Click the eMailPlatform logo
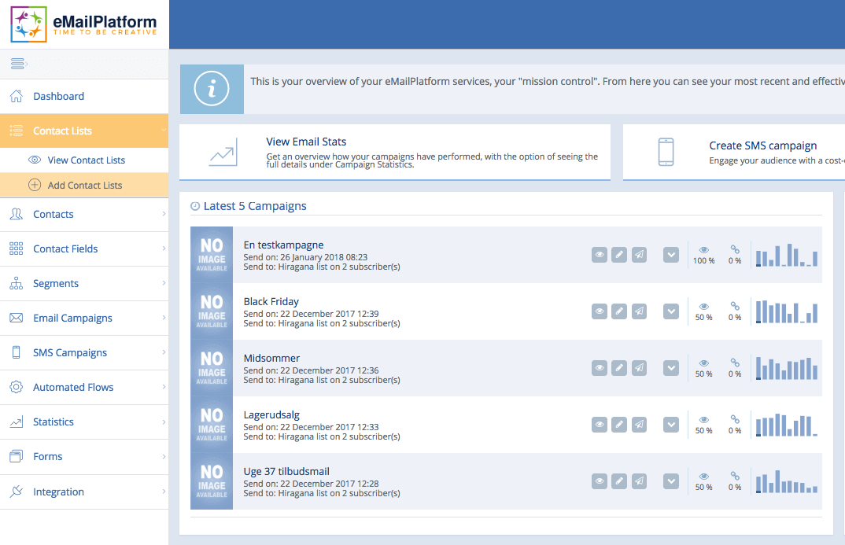Image resolution: width=845 pixels, height=545 pixels. tap(83, 25)
